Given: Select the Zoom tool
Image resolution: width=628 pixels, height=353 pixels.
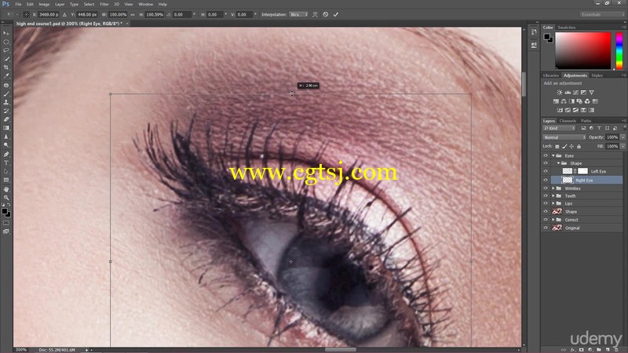Looking at the screenshot, I should (6, 198).
